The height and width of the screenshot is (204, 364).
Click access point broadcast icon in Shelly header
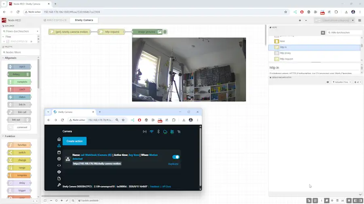pos(145,132)
